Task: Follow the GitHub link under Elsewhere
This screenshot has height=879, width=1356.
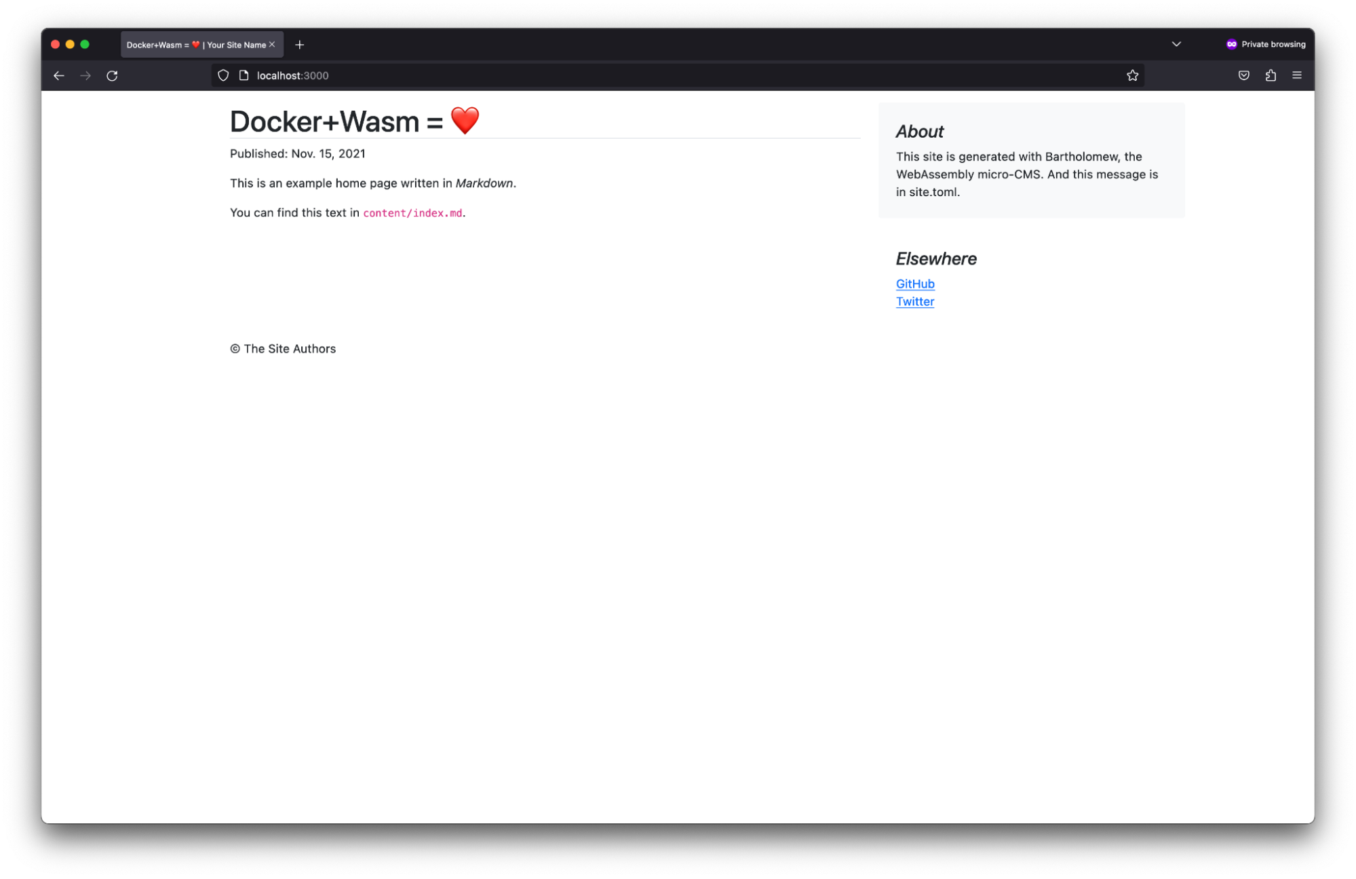Action: (x=914, y=284)
